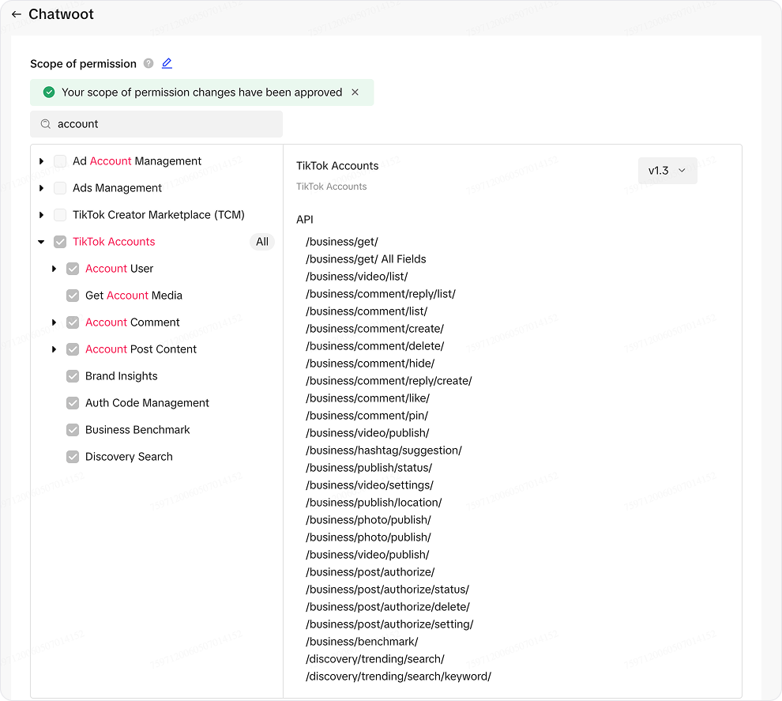Expand the Account Comment subtree
Screen dimensions: 782x701
55,322
